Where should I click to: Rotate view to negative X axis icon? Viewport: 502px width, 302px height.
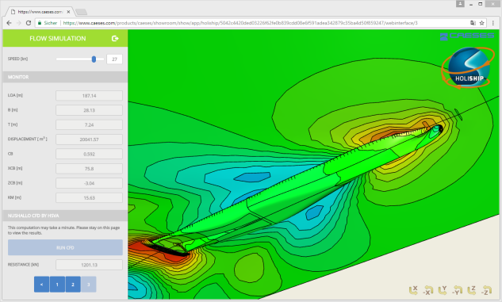pos(428,290)
